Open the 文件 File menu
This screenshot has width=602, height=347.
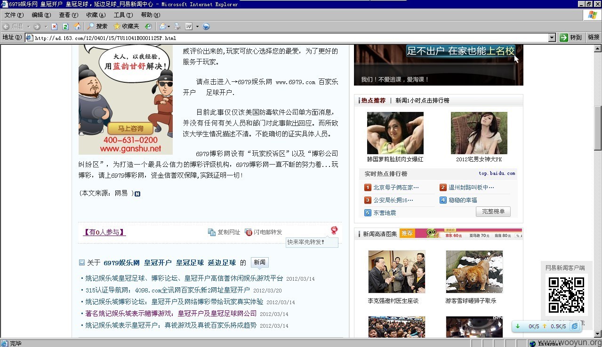(14, 15)
